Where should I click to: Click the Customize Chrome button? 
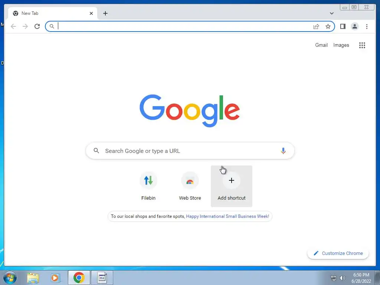[x=338, y=253]
